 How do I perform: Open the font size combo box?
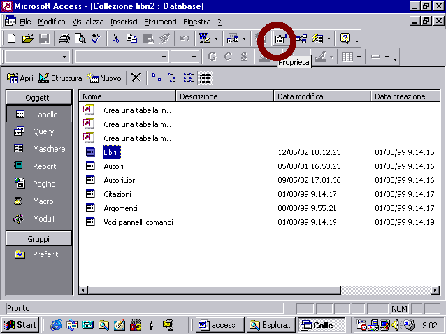(x=194, y=57)
